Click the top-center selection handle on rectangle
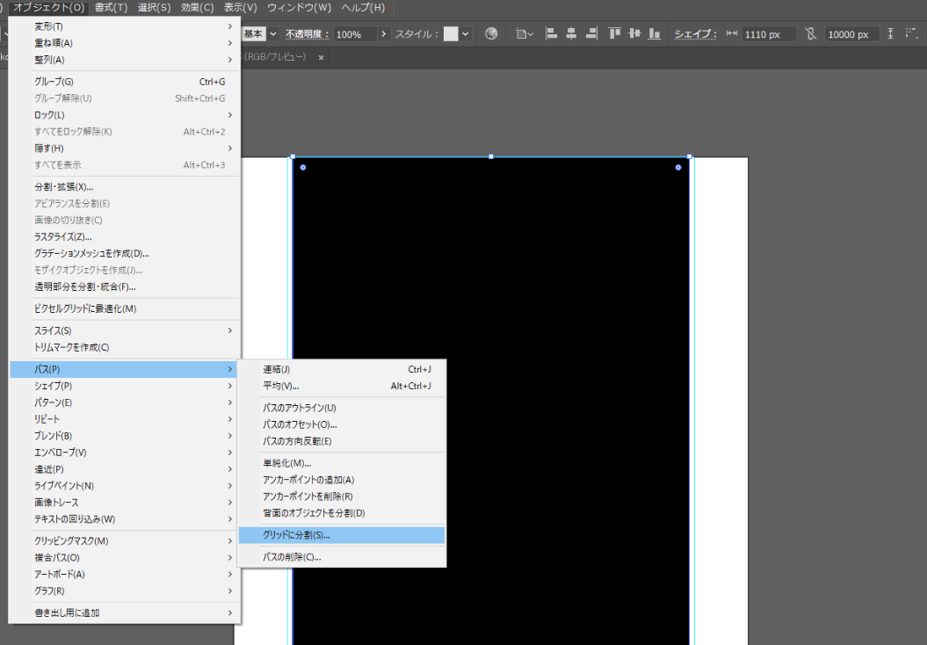 coord(490,156)
